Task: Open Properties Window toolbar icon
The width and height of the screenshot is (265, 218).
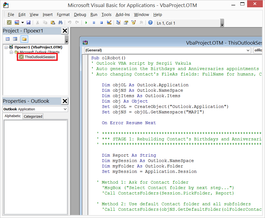Action: [126, 22]
